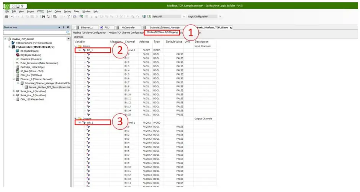Open the Online menu
The image size is (360, 192).
point(58,12)
